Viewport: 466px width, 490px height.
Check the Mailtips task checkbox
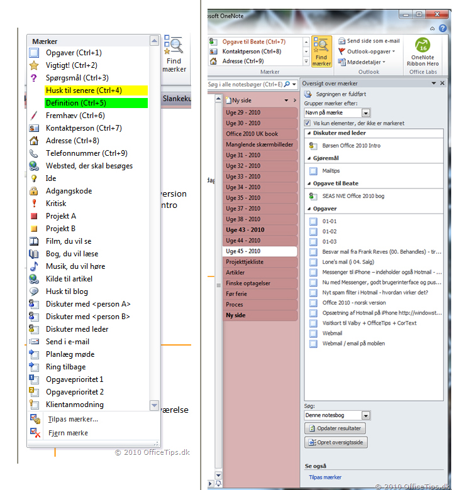coord(313,170)
